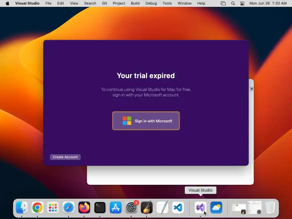292x219 pixels.
Task: Launch Safari from the Dock
Action: [68, 208]
